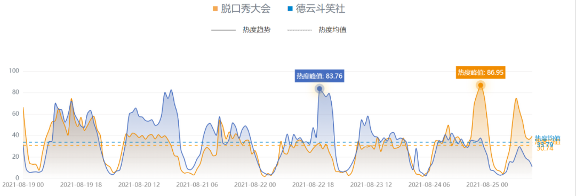Click the x-axis label 2021-08-22 00
The image size is (576, 196).
pos(255,185)
